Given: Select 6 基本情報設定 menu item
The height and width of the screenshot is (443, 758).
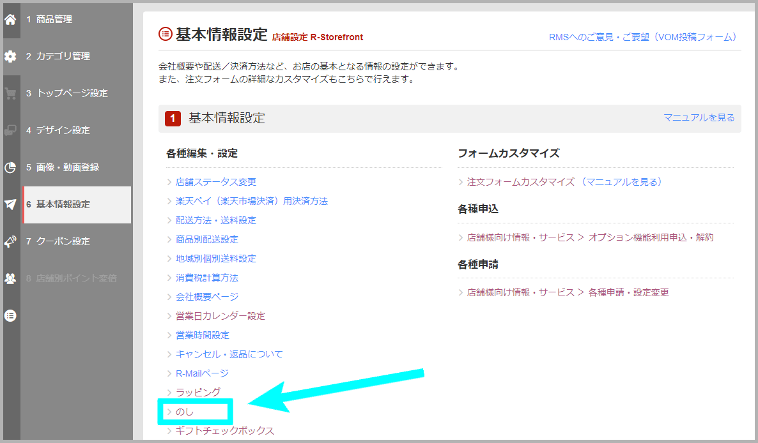Looking at the screenshot, I should click(x=77, y=205).
